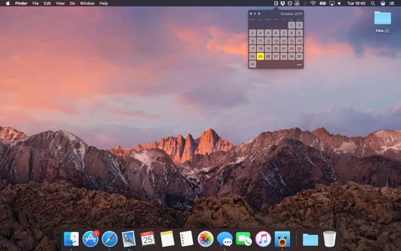
Task: Open the Apple menu
Action: pyautogui.click(x=8, y=3)
